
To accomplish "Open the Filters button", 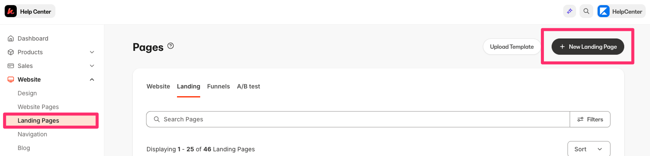I will click(x=590, y=119).
